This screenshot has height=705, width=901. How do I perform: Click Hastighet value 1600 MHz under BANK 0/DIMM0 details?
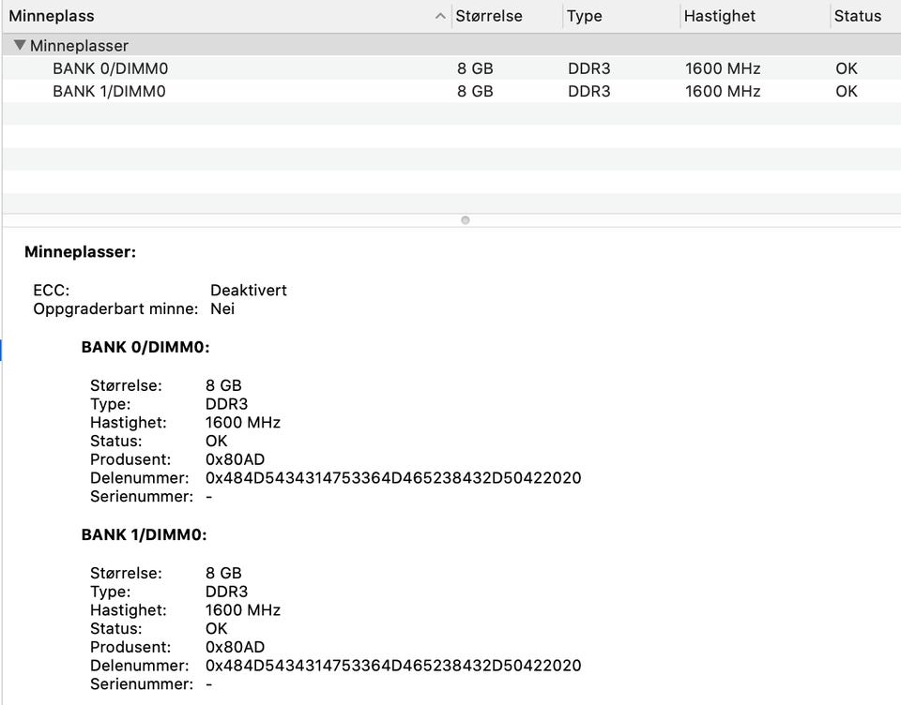click(x=242, y=423)
